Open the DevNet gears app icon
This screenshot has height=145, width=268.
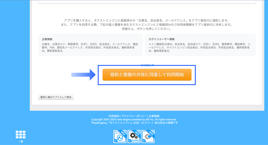[x=134, y=136]
